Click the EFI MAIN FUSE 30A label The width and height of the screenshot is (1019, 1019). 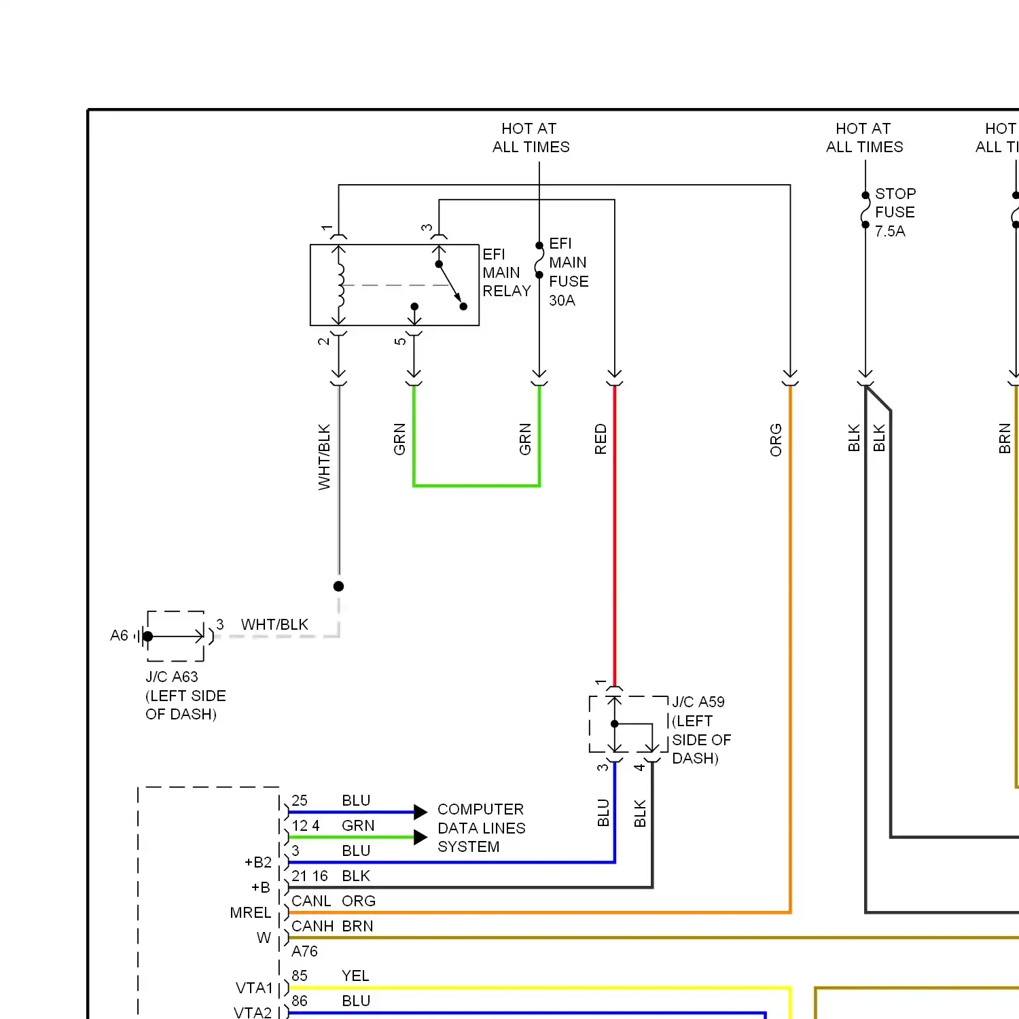tap(569, 272)
